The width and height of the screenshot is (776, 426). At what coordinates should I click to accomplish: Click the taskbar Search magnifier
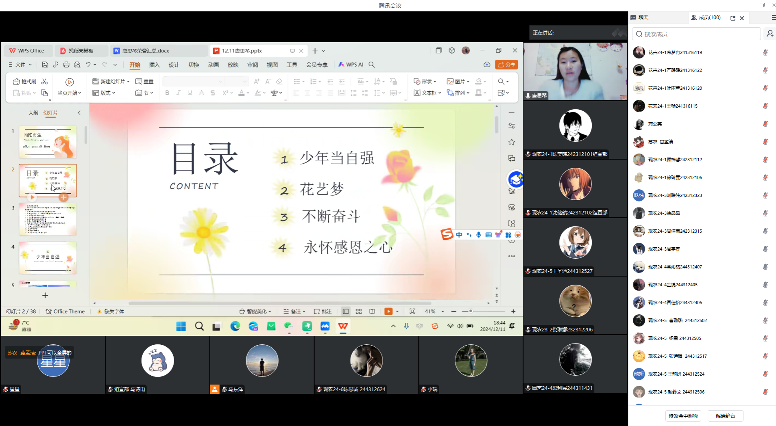199,326
